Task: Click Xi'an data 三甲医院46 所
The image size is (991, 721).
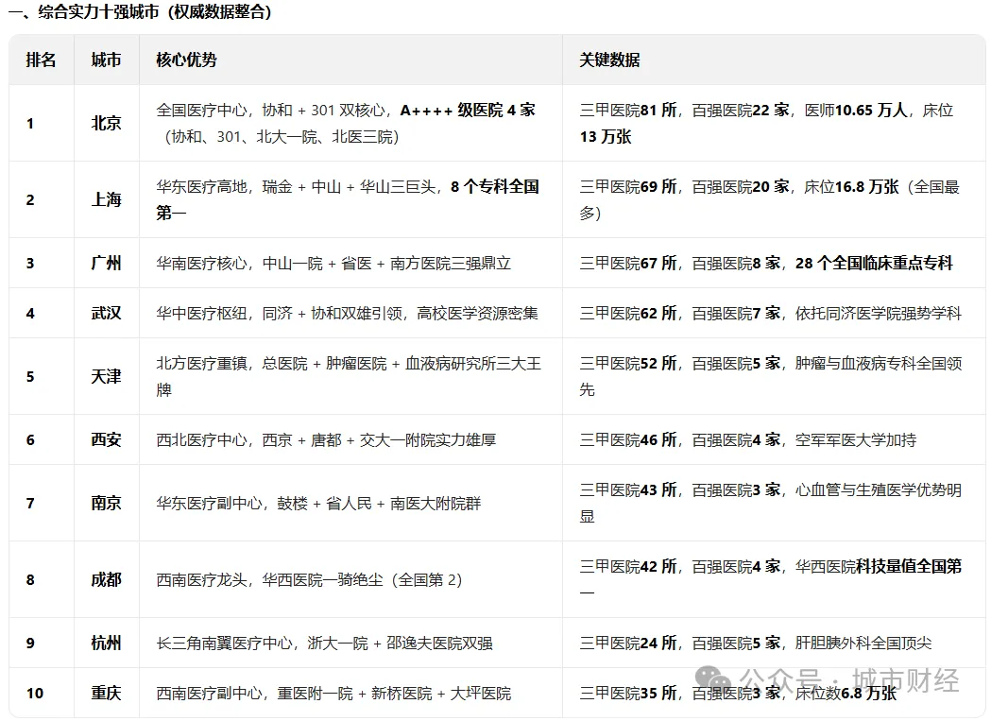Action: [628, 439]
